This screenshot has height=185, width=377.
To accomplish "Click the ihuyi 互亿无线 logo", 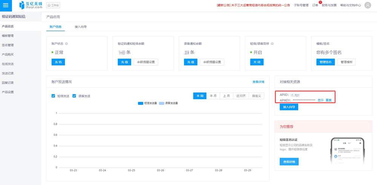I will tap(31, 5).
